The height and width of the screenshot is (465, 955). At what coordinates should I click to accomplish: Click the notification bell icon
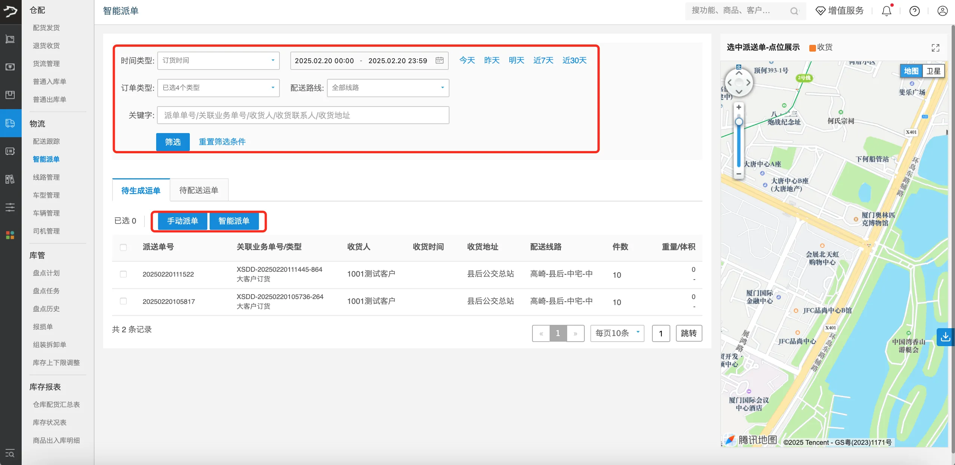[886, 11]
